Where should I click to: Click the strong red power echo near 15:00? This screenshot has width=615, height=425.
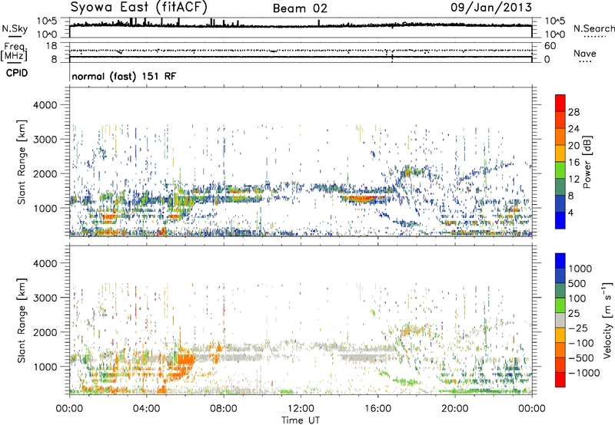[x=363, y=199]
